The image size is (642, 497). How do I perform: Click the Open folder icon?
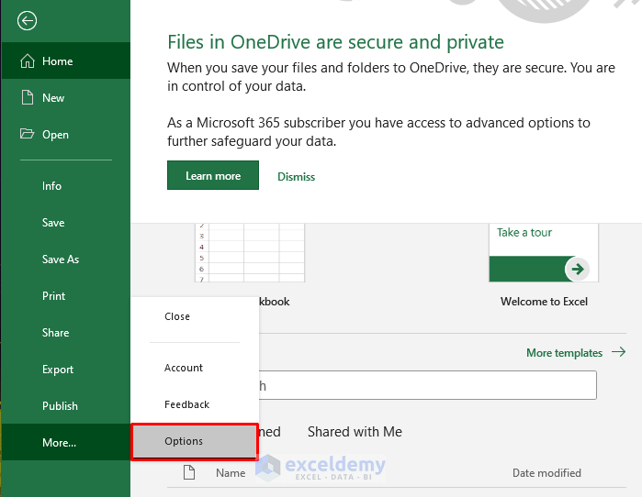(26, 135)
